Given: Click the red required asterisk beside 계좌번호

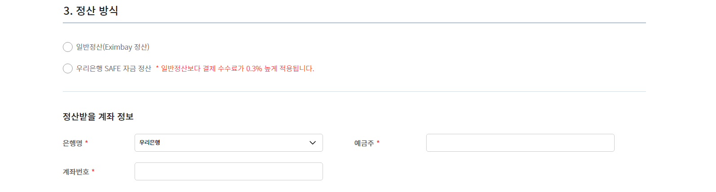Looking at the screenshot, I should tap(93, 171).
